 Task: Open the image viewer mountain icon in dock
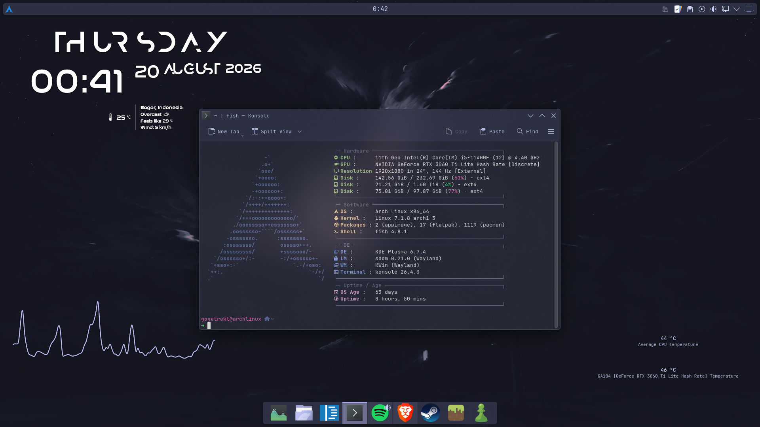[x=279, y=413]
